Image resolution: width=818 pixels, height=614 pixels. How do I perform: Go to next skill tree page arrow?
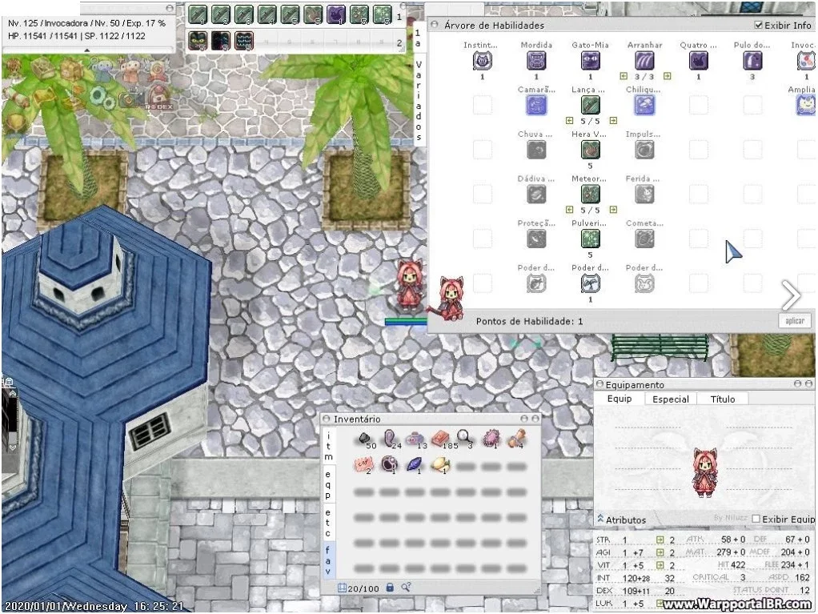(x=791, y=295)
